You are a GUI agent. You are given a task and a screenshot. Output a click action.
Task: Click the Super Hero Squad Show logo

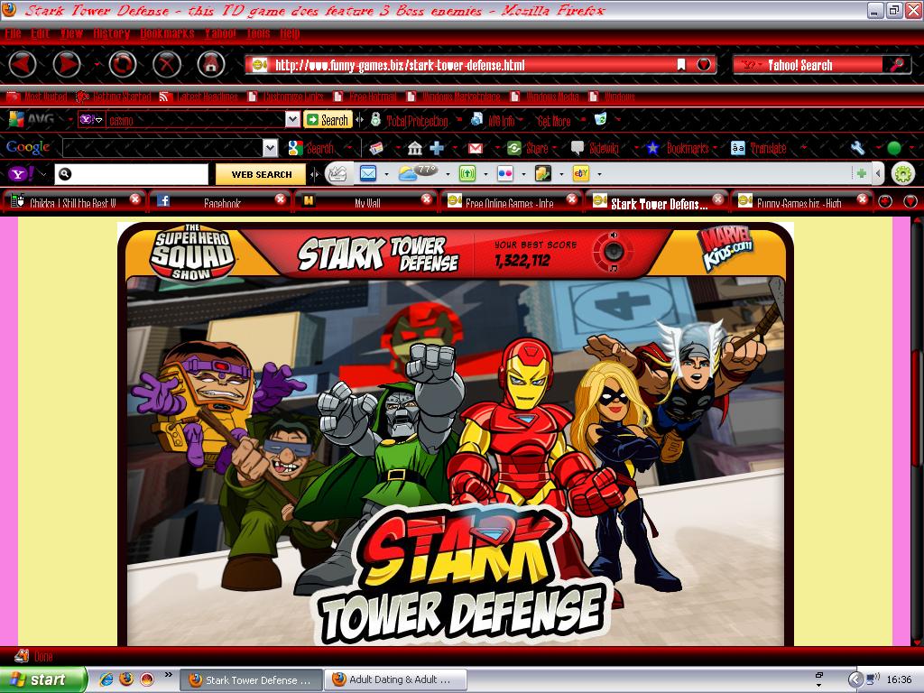(x=193, y=253)
